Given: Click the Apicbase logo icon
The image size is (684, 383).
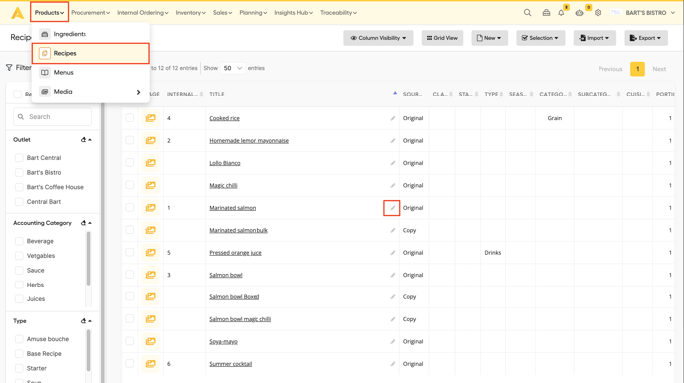Looking at the screenshot, I should (x=18, y=13).
